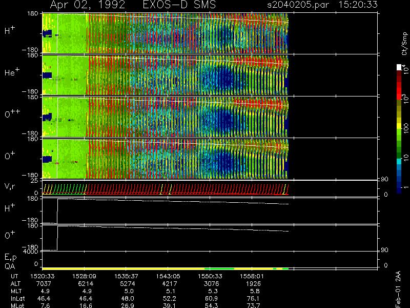The width and height of the screenshot is (410, 308).
Task: Click the altitude value "6214"
Action: click(86, 284)
